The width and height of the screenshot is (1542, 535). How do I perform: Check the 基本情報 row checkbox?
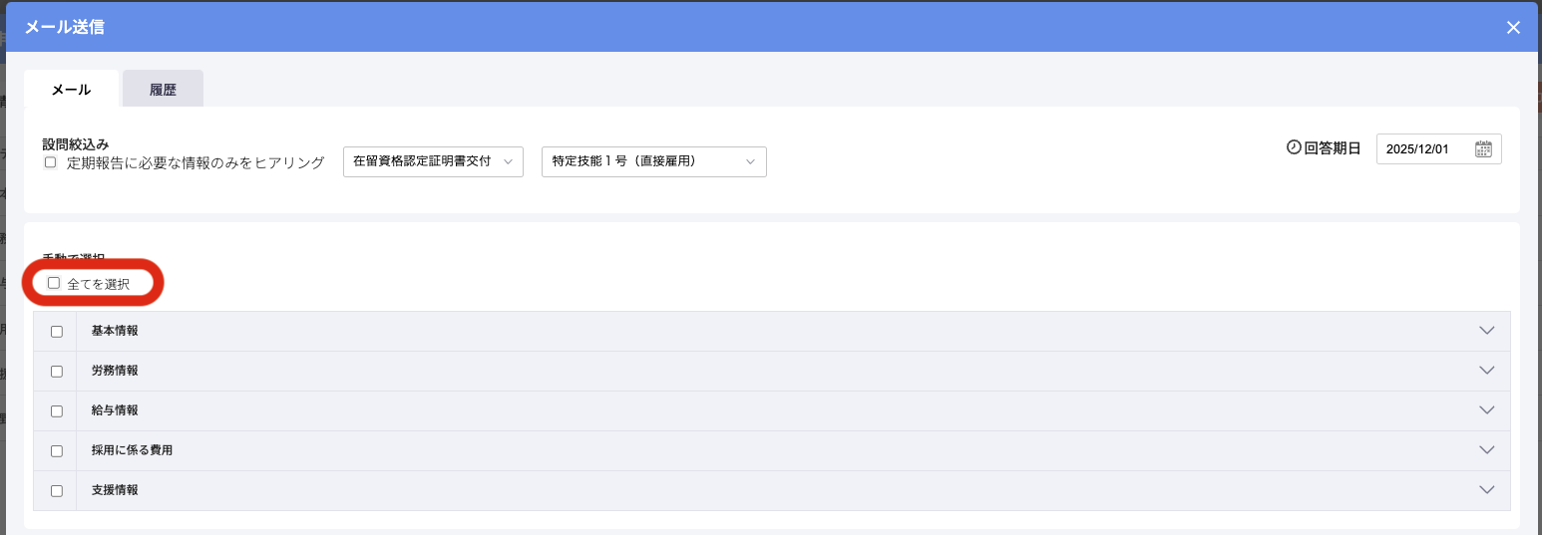[57, 331]
